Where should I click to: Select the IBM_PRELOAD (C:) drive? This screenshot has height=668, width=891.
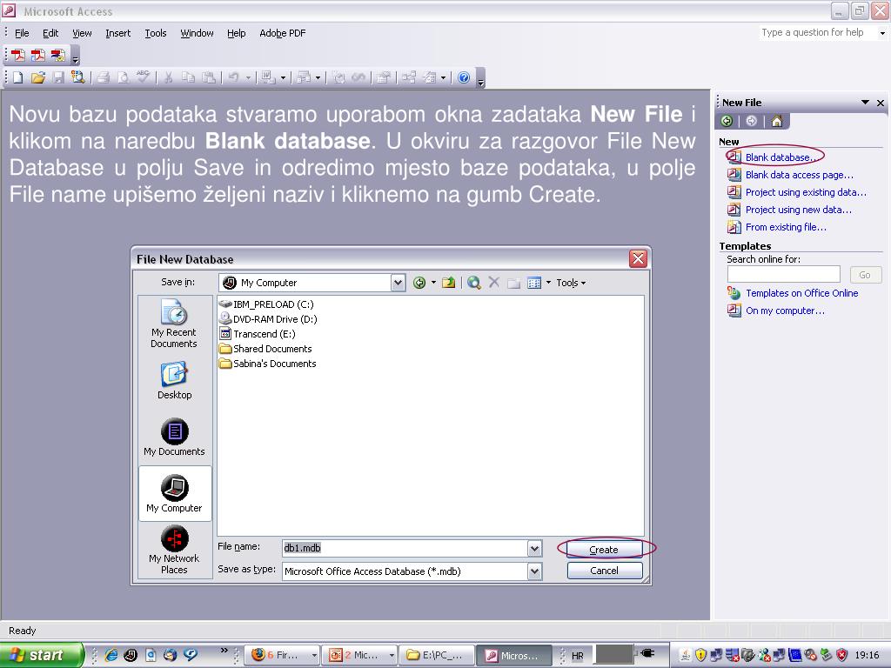click(x=266, y=304)
